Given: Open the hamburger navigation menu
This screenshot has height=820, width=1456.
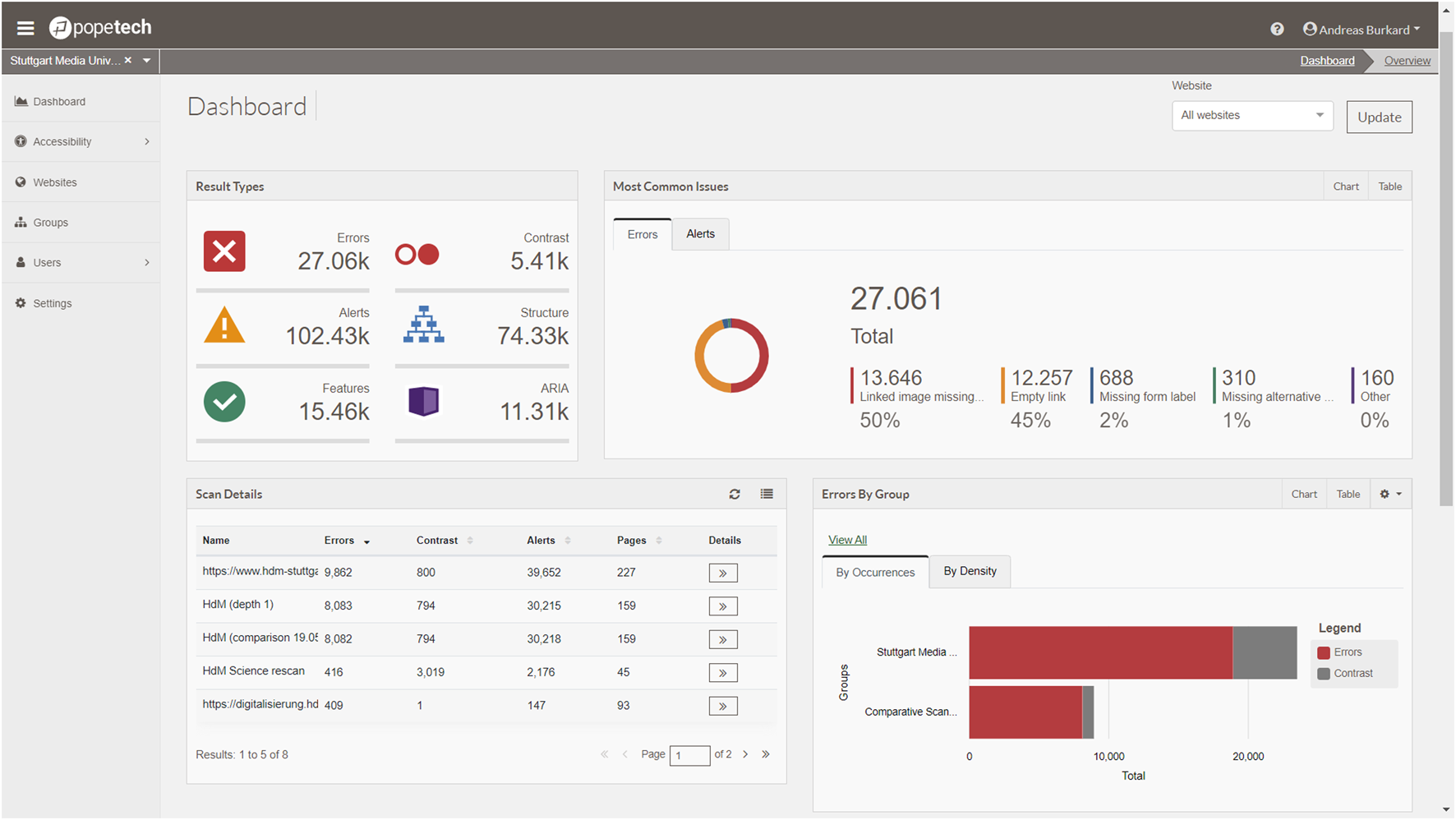Looking at the screenshot, I should coord(25,28).
